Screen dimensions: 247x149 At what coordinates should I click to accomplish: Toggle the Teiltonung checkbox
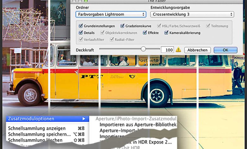coord(208,26)
